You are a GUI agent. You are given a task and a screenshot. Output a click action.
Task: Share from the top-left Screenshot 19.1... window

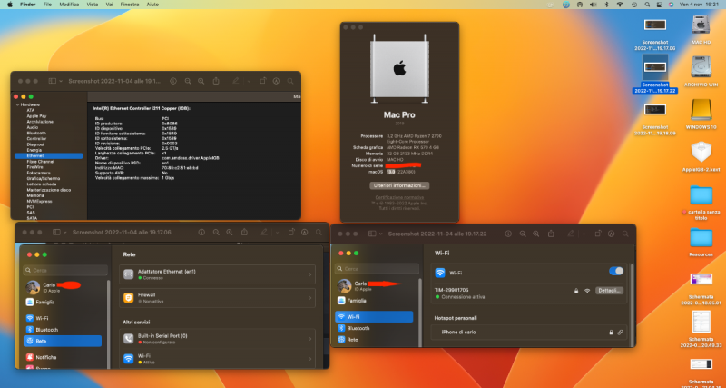[216, 81]
